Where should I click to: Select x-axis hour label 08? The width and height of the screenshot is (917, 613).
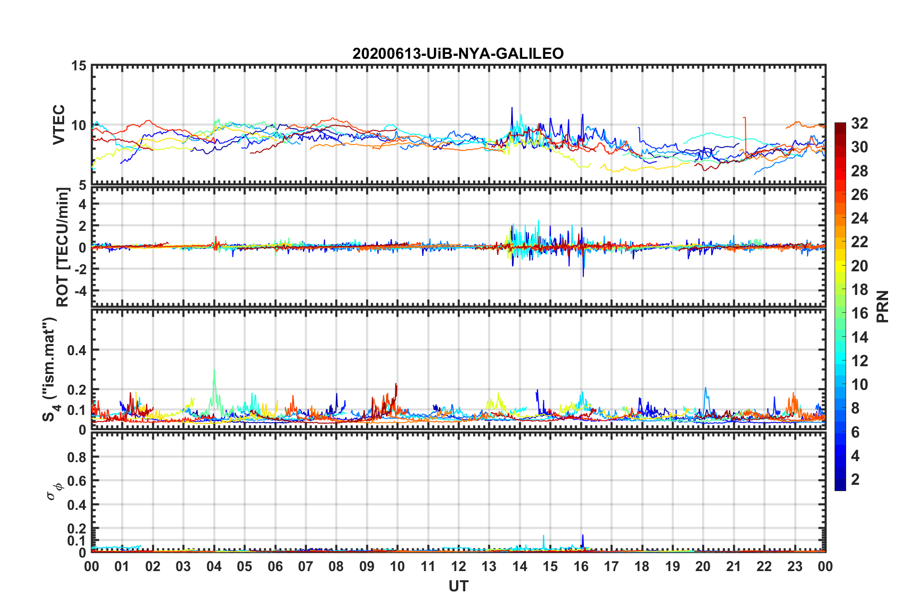336,566
